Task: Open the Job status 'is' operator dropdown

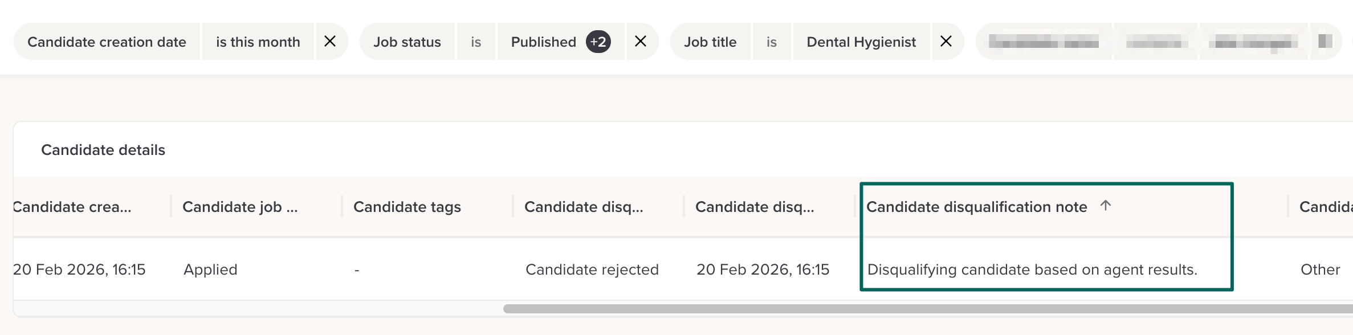Action: click(476, 42)
